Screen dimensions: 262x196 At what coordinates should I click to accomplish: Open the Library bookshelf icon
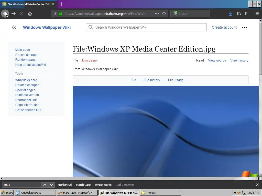pos(239,14)
